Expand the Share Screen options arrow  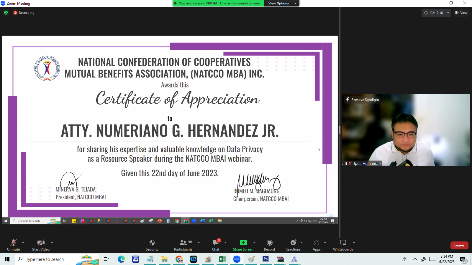click(254, 243)
